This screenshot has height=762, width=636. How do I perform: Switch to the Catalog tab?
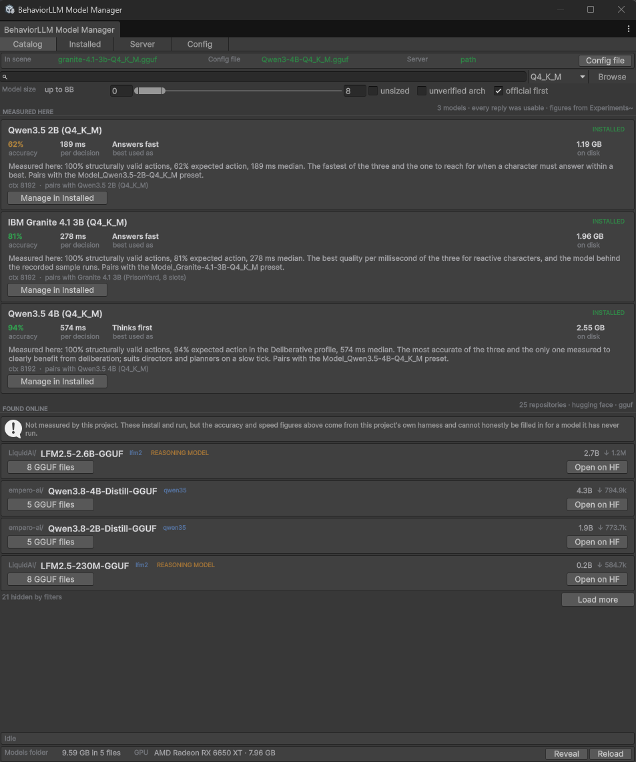coord(28,44)
